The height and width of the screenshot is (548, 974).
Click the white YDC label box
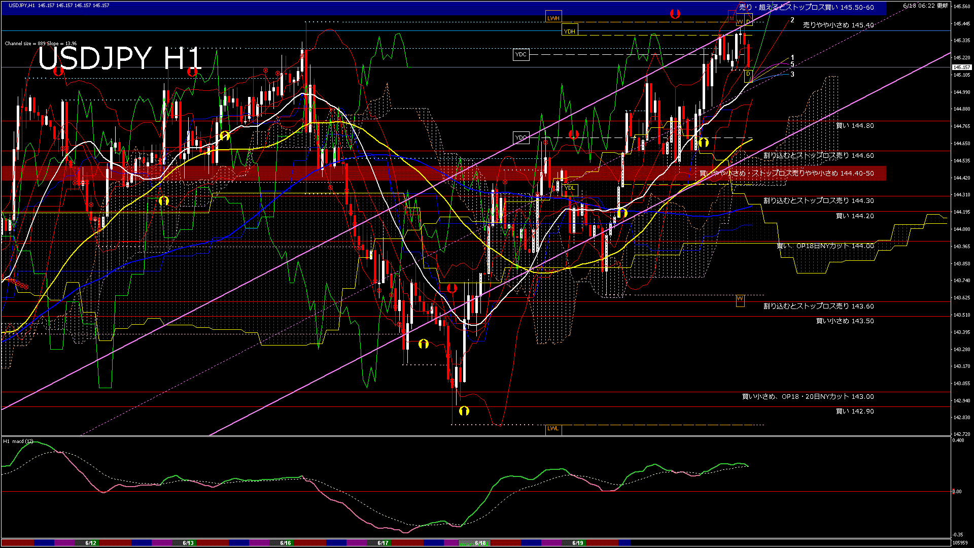click(521, 54)
